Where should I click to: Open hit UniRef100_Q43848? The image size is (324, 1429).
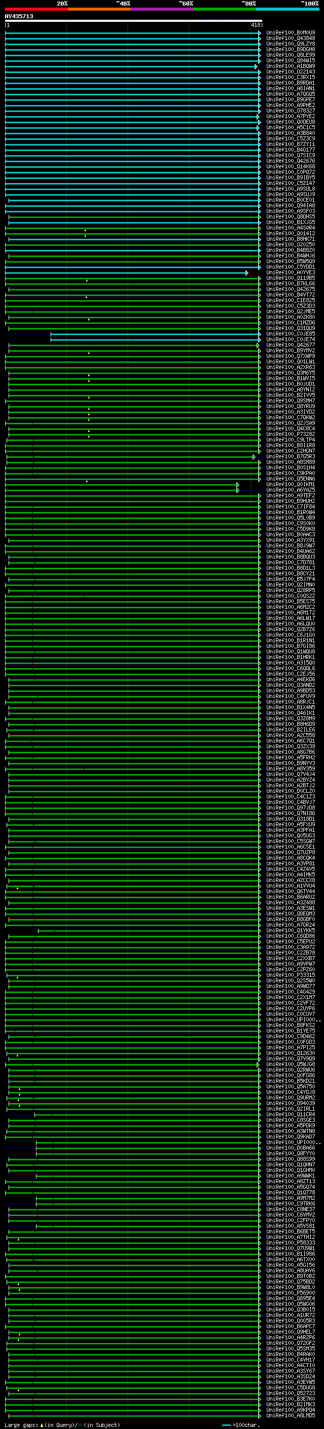pos(291,39)
